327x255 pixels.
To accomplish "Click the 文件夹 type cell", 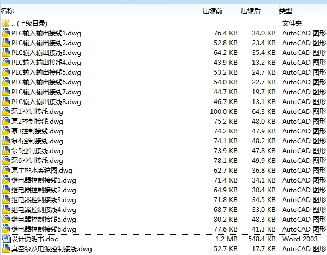I will pos(292,23).
